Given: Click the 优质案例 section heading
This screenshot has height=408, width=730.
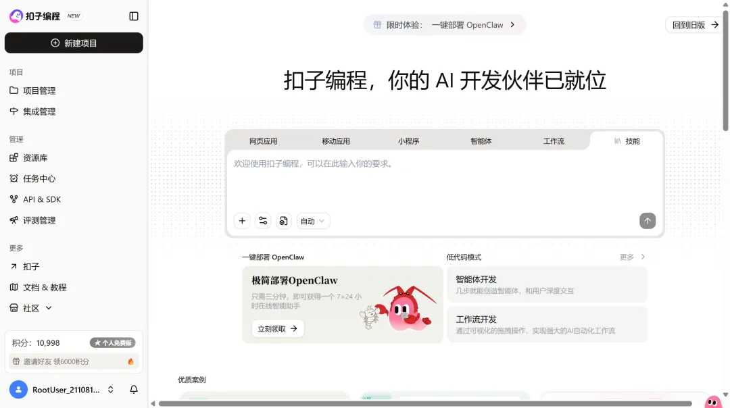Looking at the screenshot, I should click(x=192, y=380).
